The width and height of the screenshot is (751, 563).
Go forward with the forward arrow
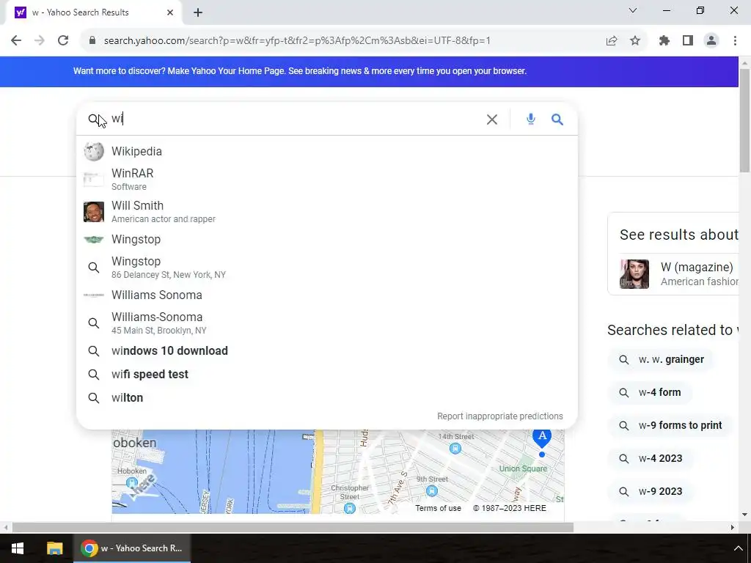[40, 41]
